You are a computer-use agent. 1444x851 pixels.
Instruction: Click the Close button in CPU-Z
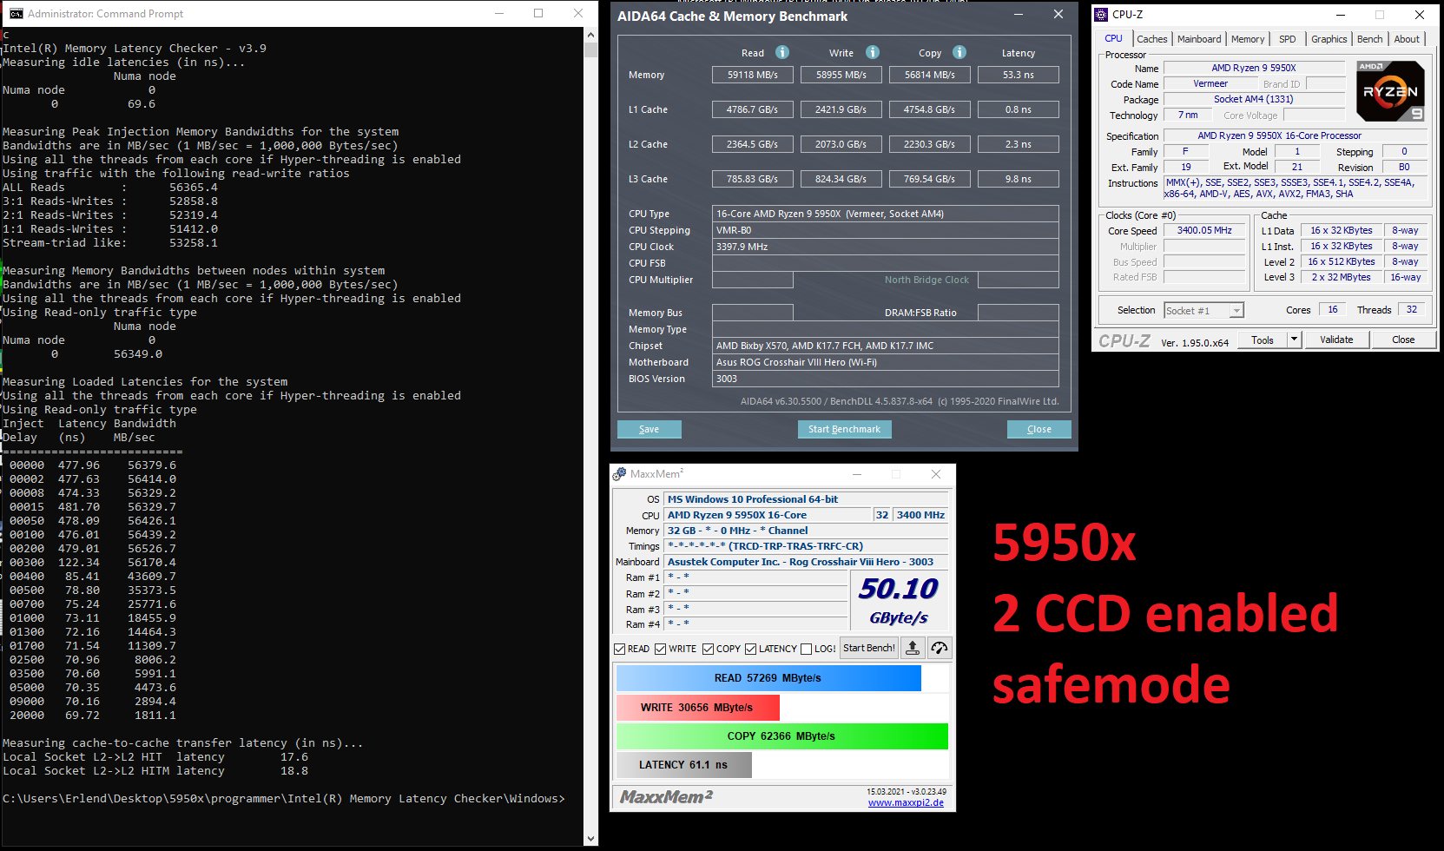click(x=1403, y=340)
